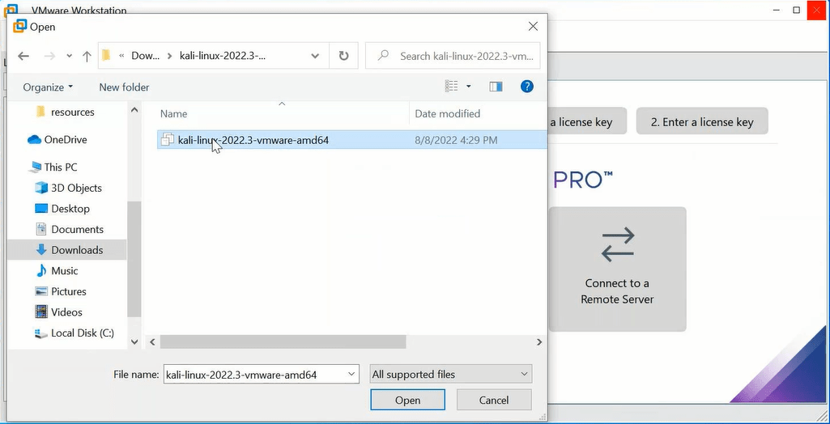The image size is (830, 424).
Task: Change the view layout icon
Action: point(452,86)
